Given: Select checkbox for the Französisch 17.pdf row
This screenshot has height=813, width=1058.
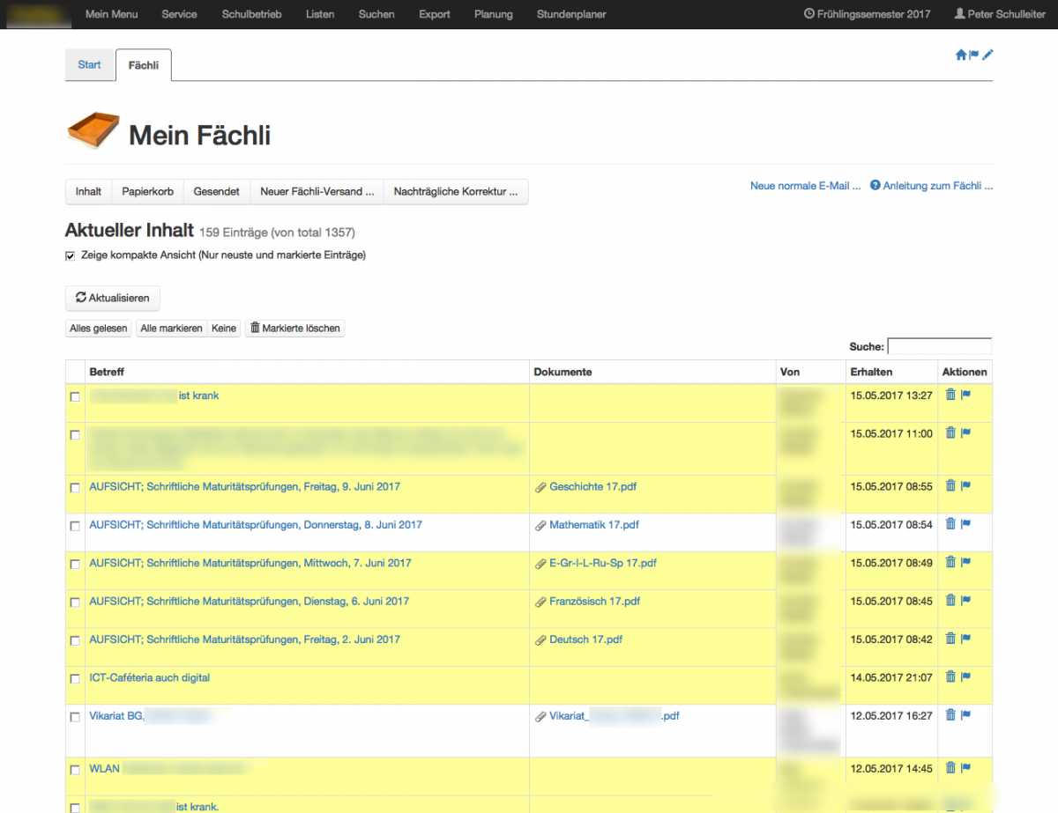Looking at the screenshot, I should pos(75,602).
